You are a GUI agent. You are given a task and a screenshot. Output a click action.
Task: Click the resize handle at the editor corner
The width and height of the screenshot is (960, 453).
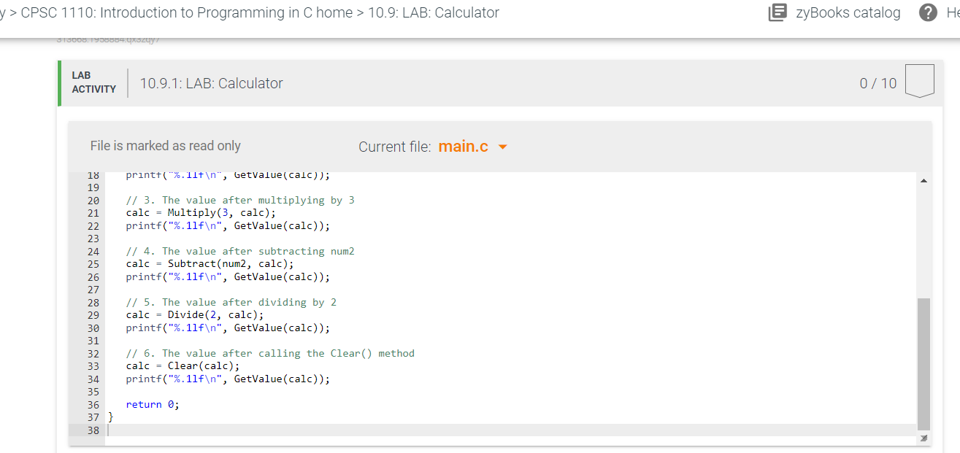923,438
